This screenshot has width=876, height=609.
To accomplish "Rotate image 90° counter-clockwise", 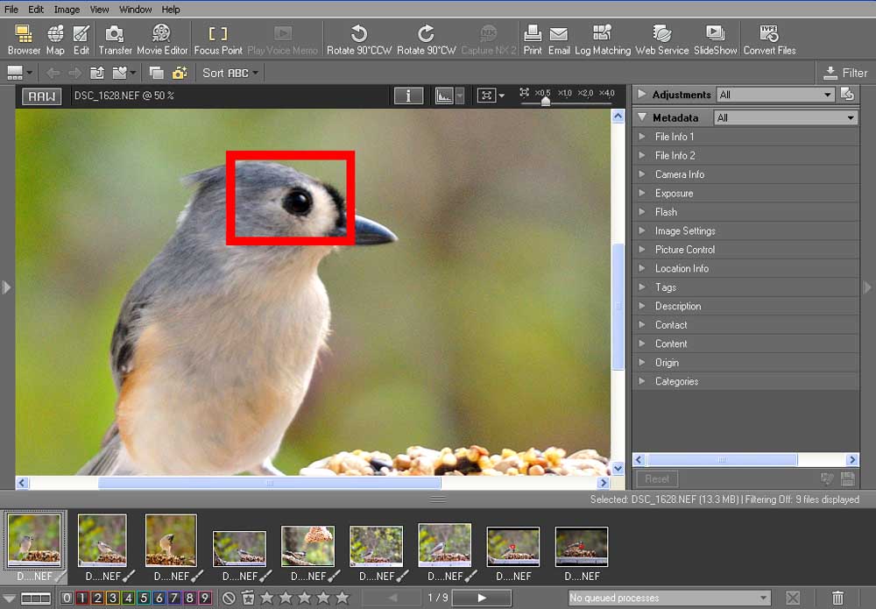I will pyautogui.click(x=358, y=39).
